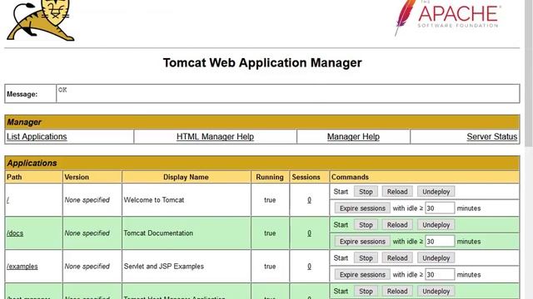Open the /docs application path

[x=15, y=233]
